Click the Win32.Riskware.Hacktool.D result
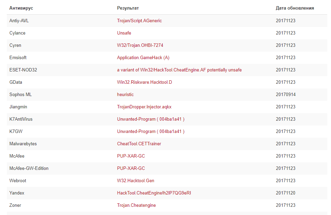Screen dimensions: 331x215 pos(145,82)
